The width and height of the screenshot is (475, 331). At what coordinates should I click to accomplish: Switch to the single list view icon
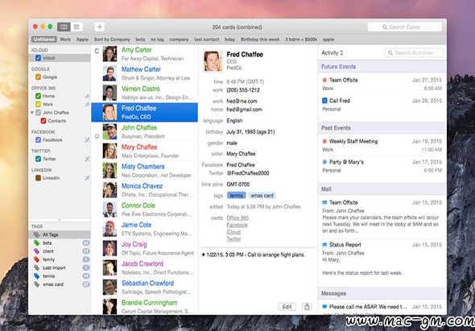(x=76, y=27)
